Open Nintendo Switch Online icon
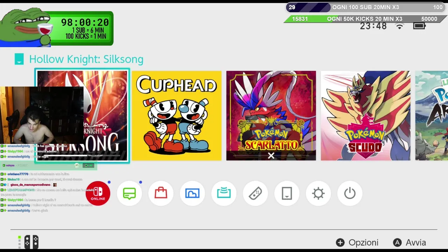Image resolution: width=448 pixels, height=252 pixels. [x=98, y=193]
